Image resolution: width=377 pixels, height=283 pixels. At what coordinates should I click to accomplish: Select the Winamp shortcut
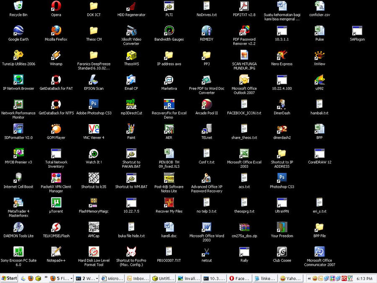pos(56,55)
